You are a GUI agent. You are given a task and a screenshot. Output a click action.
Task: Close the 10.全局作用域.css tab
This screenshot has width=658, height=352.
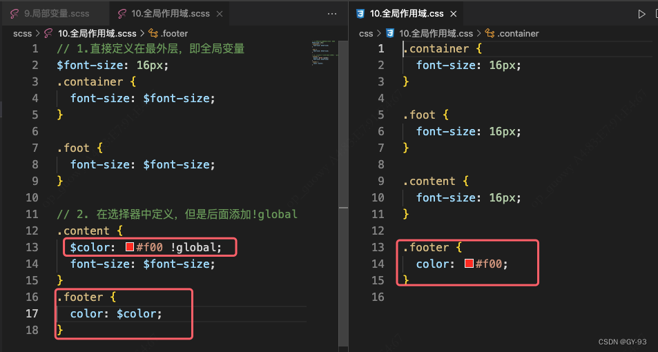pyautogui.click(x=453, y=14)
